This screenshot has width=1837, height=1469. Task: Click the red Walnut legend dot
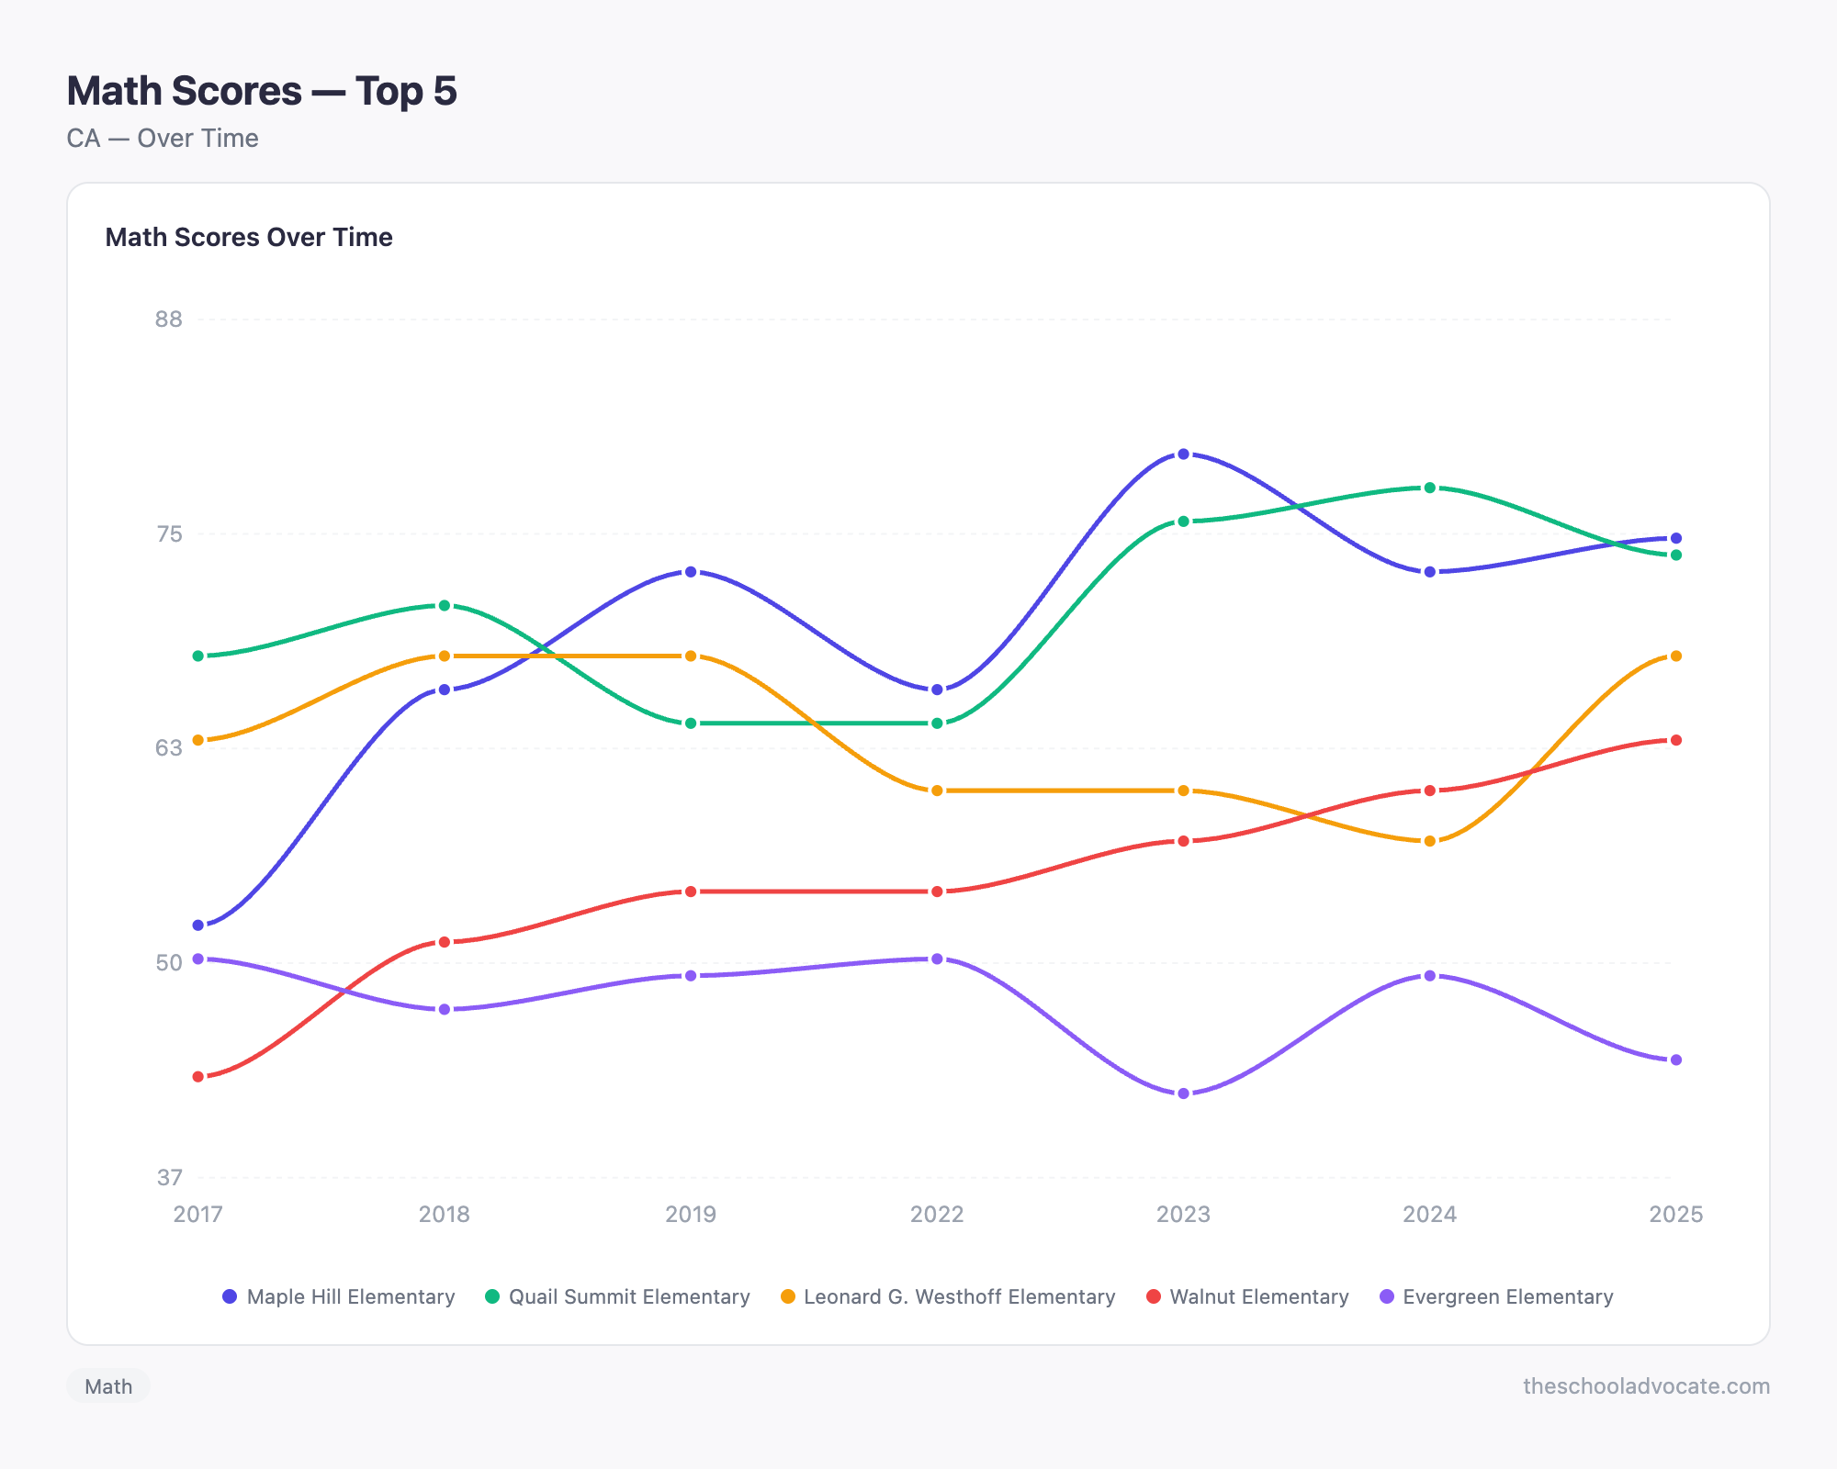(1154, 1296)
